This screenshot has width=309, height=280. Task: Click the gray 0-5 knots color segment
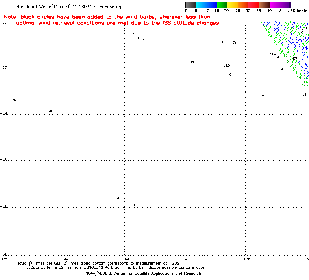pyautogui.click(x=190, y=5)
